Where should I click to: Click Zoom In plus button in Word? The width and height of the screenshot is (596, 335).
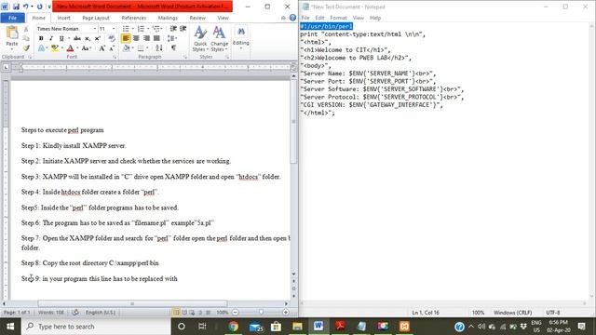click(x=286, y=313)
